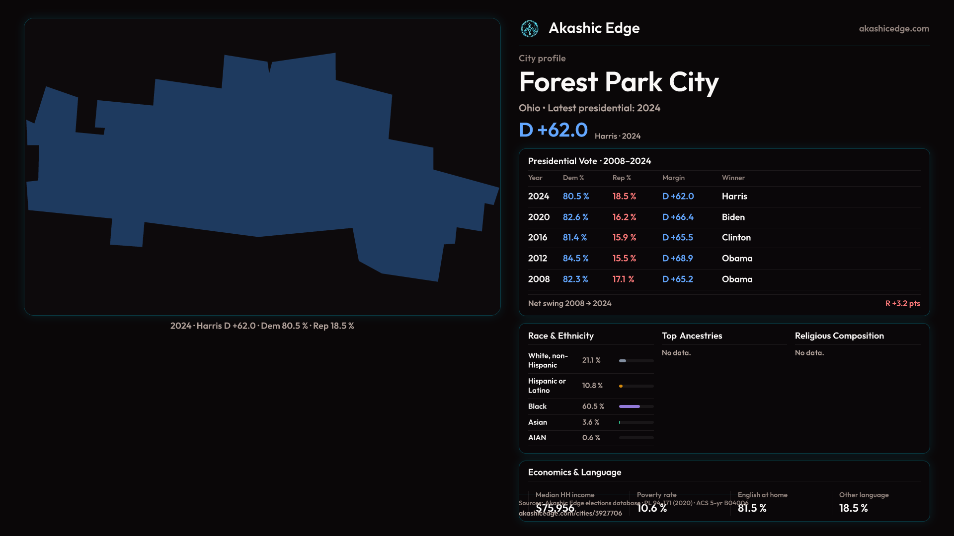Click the White, non-Hispanic percentage bar
The height and width of the screenshot is (536, 954).
[x=623, y=361]
